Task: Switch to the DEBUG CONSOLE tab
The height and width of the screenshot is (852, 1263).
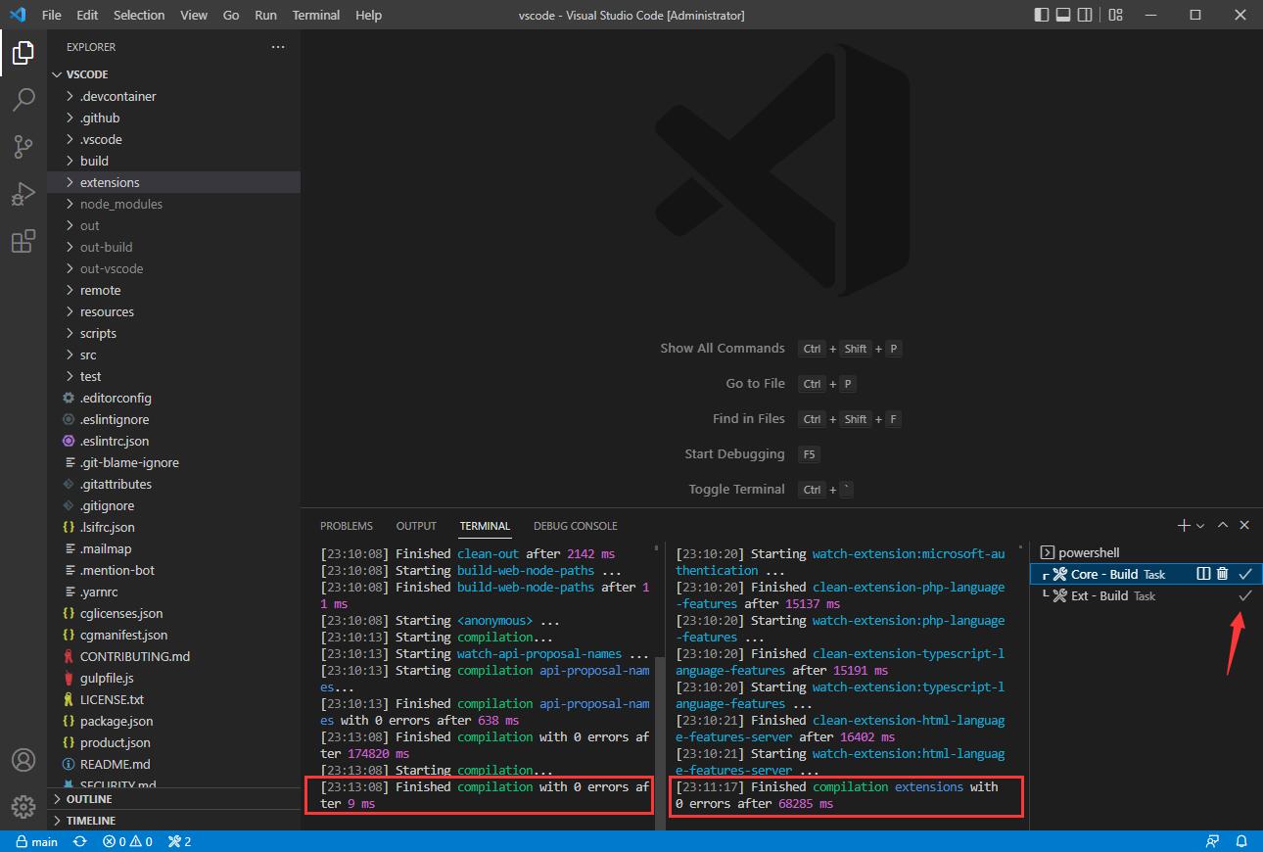Action: (x=576, y=526)
